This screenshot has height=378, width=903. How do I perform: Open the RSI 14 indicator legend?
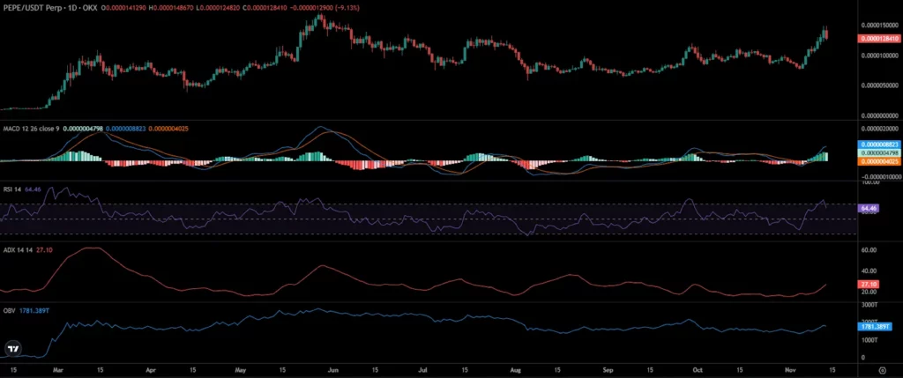(x=12, y=189)
